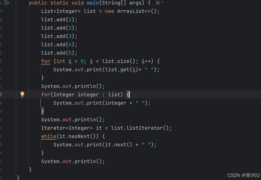Click 'System.out.println();' after the iterator loop
261x180 pixels.
coord(73,161)
